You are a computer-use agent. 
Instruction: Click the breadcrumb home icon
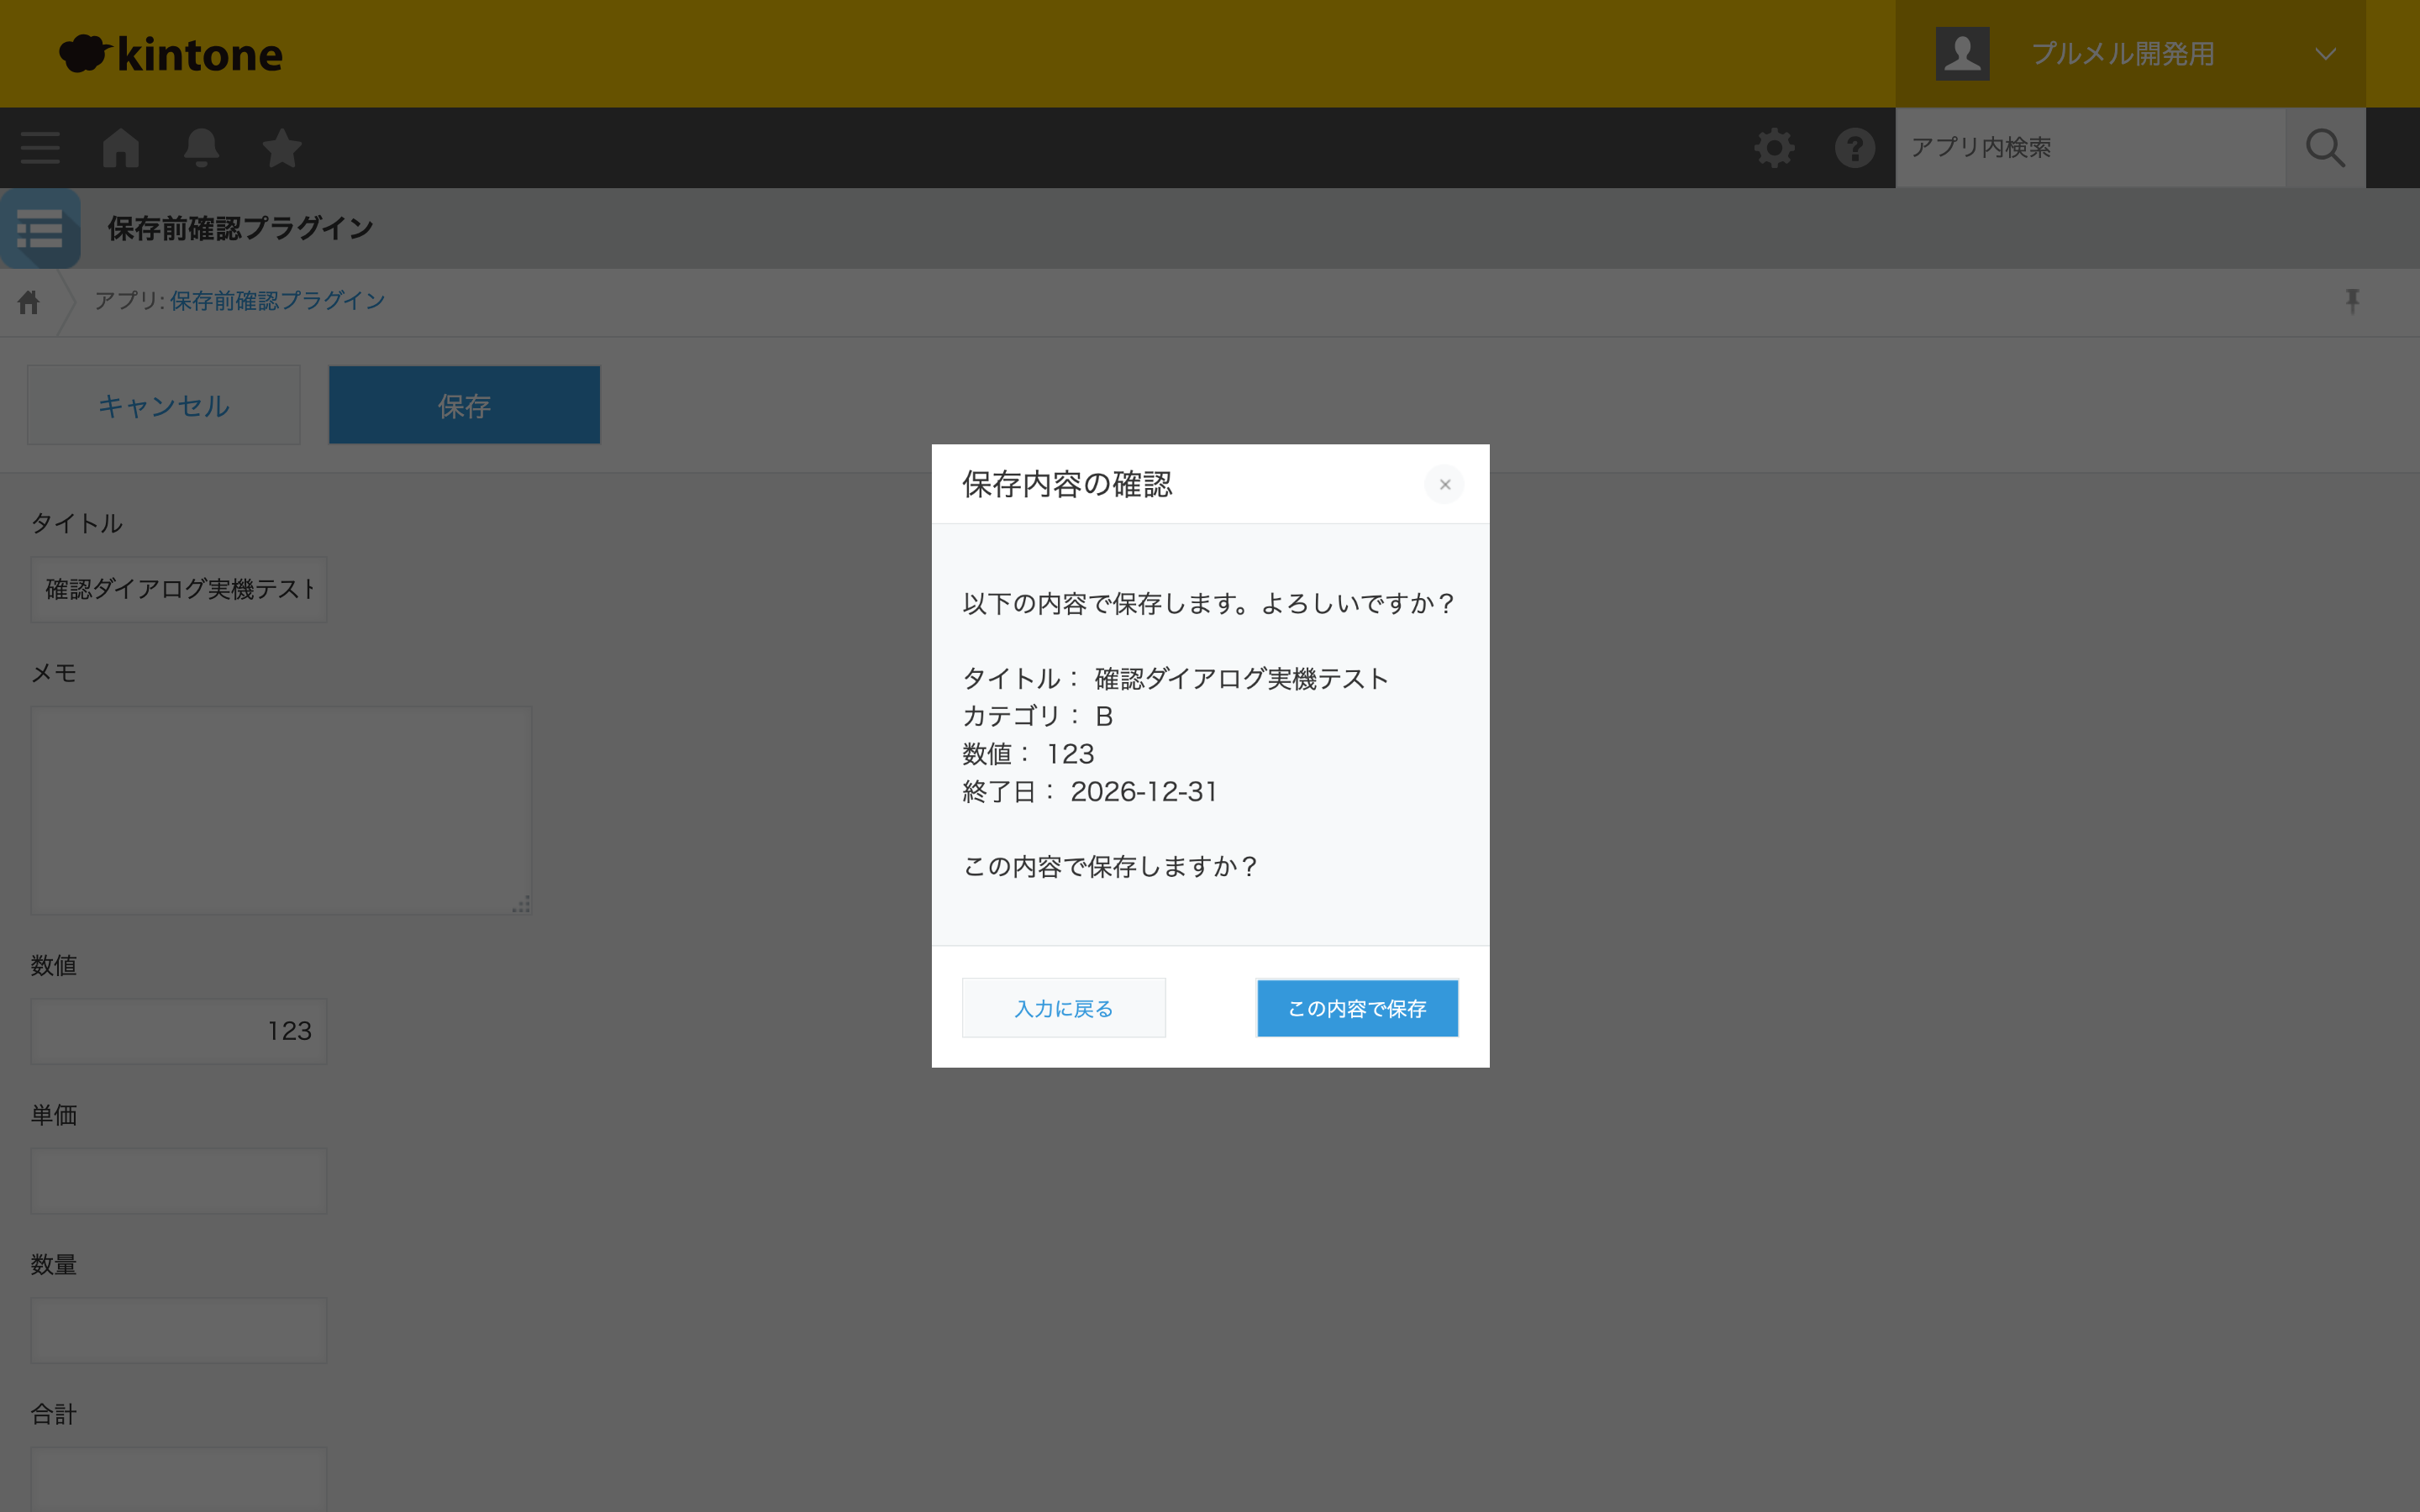point(29,302)
